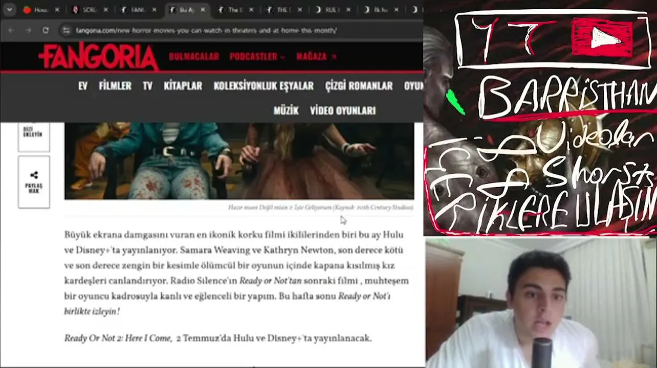
Task: Open the VİDEO OYUNLARI menu item
Action: [343, 110]
